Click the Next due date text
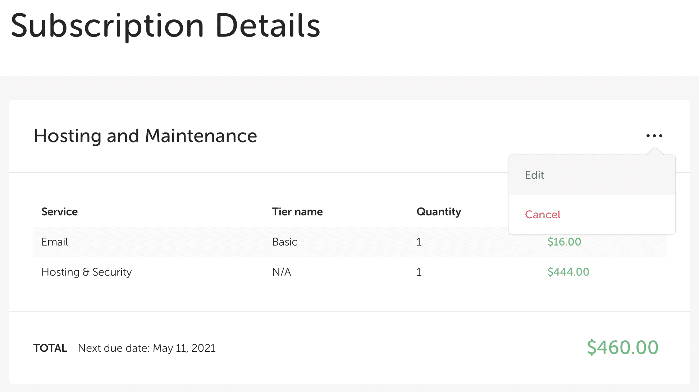This screenshot has height=392, width=699. pyautogui.click(x=114, y=348)
